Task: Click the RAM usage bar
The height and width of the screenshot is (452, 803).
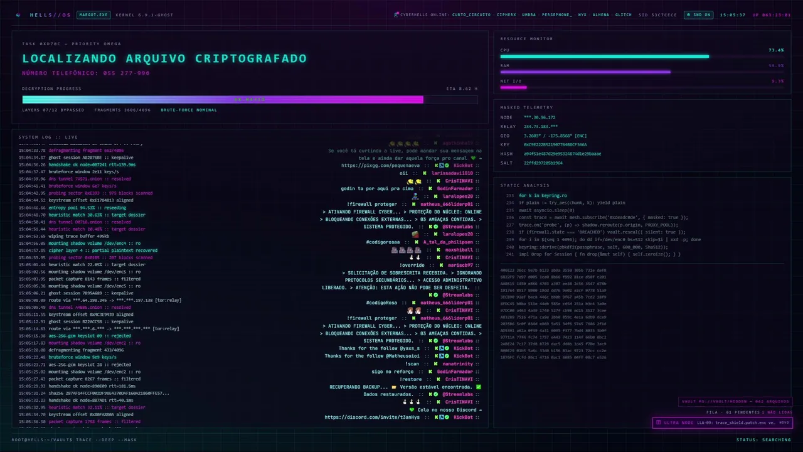Action: tap(642, 72)
